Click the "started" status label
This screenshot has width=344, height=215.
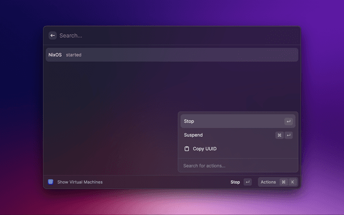[74, 55]
